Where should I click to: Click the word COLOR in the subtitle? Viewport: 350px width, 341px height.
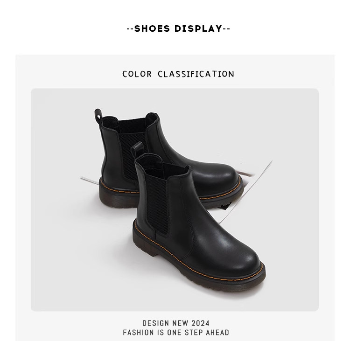point(137,74)
